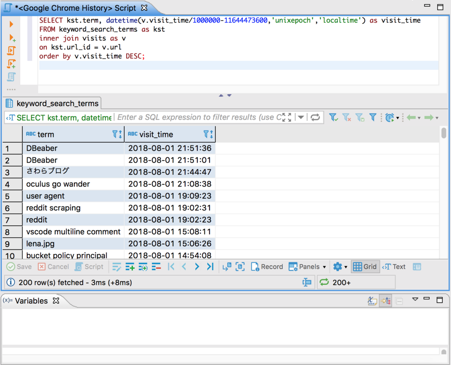Open forward-history dropdown arrow
451x365 pixels.
click(437, 118)
